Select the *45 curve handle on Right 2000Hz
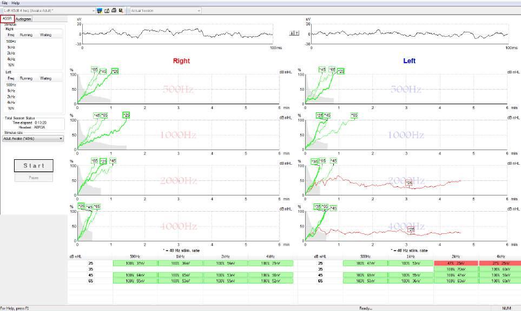Viewport: 521px width, 311px height. pyautogui.click(x=113, y=161)
